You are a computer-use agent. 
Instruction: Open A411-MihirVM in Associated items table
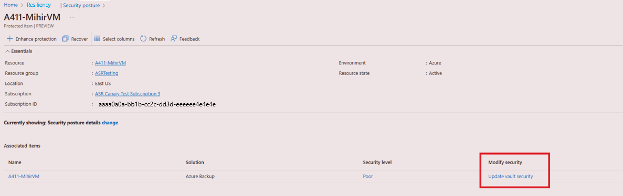[24, 177]
